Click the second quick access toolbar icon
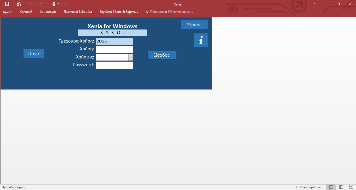Image resolution: width=356 pixels, height=190 pixels. tap(19, 4)
